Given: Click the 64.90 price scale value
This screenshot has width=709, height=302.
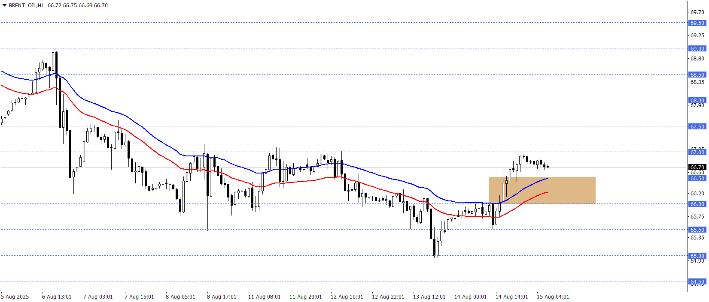Looking at the screenshot, I should tap(697, 260).
